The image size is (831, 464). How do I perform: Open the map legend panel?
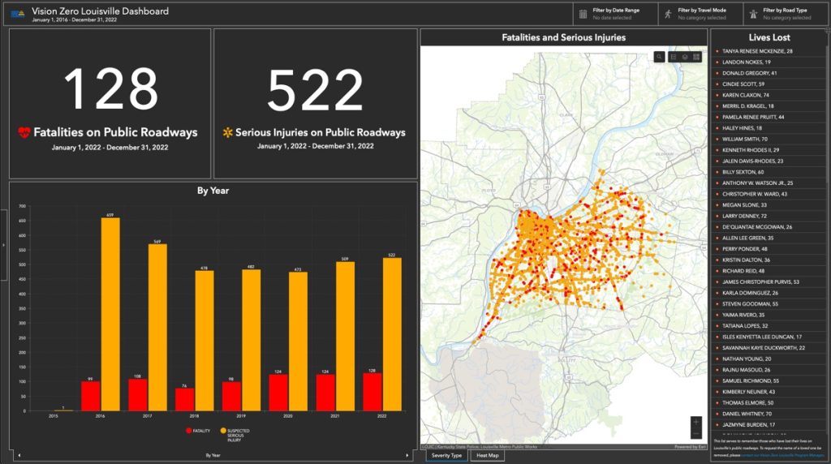coord(674,57)
